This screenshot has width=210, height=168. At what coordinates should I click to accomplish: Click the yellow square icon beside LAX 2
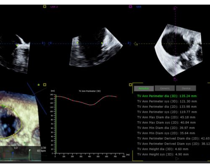point(45,7)
